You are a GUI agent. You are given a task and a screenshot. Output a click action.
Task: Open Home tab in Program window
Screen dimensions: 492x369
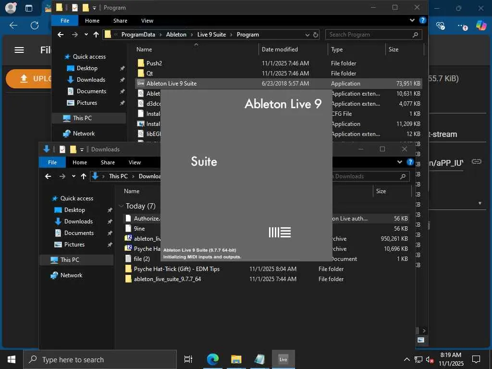tap(92, 20)
